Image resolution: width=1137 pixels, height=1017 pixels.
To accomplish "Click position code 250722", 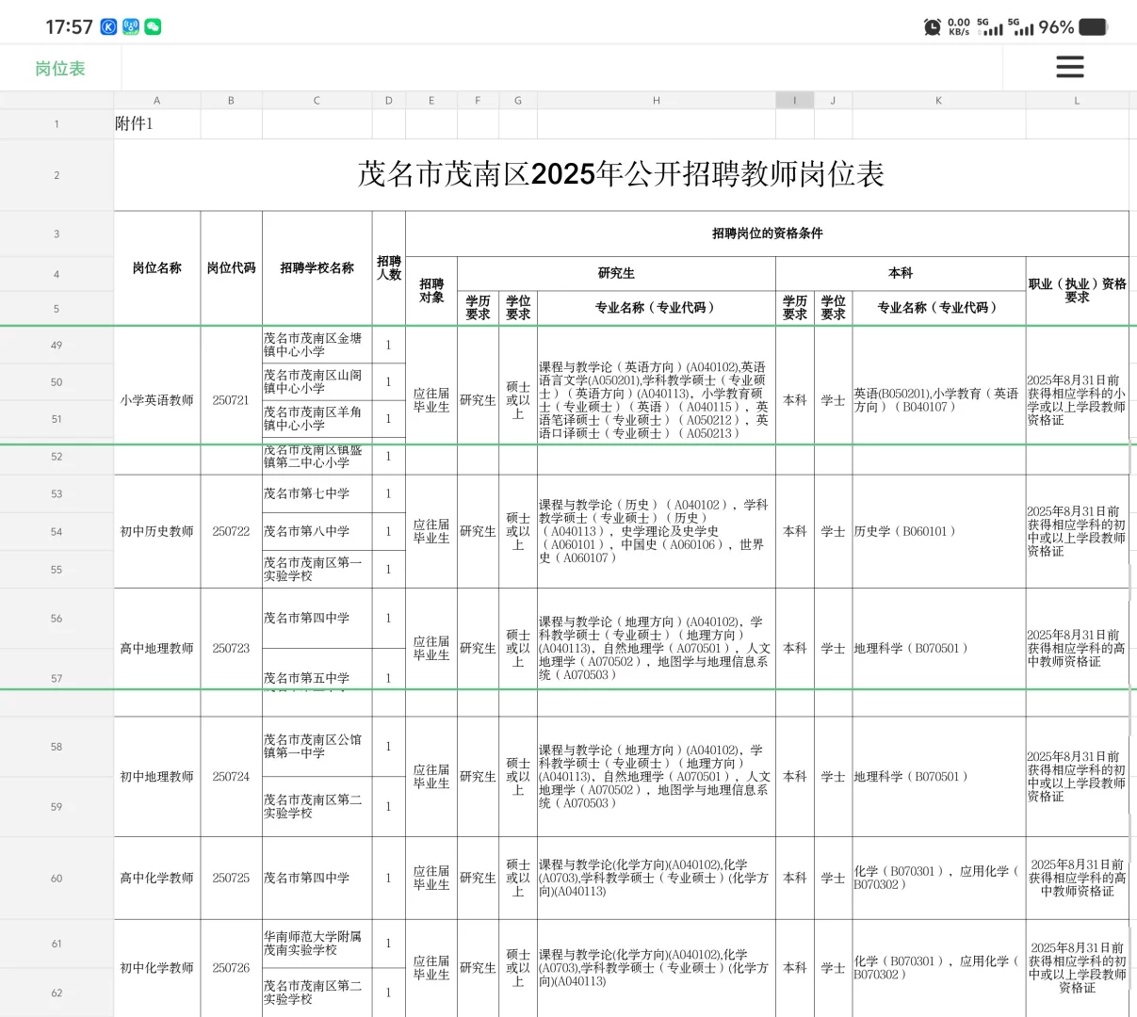I will point(231,531).
